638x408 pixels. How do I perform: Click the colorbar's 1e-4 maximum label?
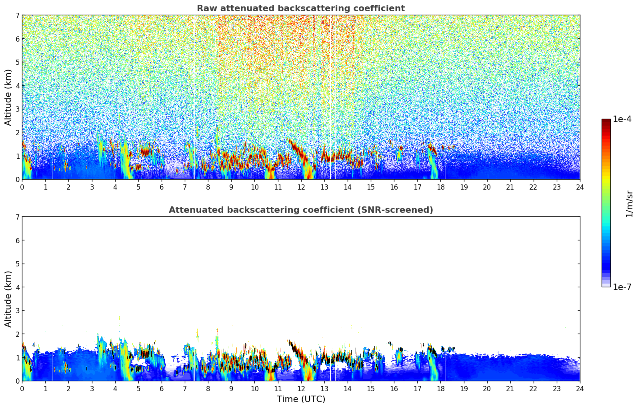pos(622,119)
